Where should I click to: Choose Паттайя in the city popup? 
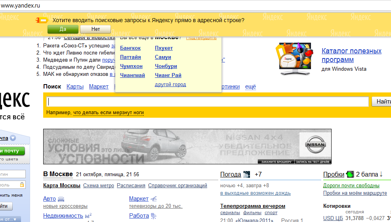[x=130, y=57]
